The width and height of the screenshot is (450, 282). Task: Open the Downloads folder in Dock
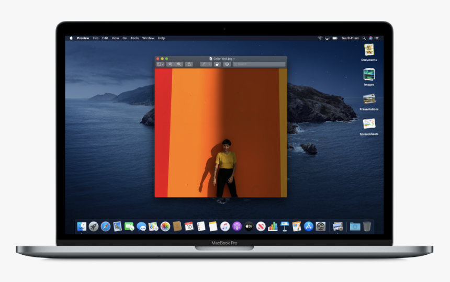355,227
